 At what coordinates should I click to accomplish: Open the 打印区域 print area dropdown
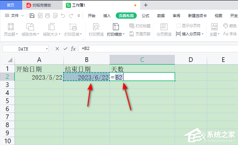pyautogui.click(x=73, y=30)
